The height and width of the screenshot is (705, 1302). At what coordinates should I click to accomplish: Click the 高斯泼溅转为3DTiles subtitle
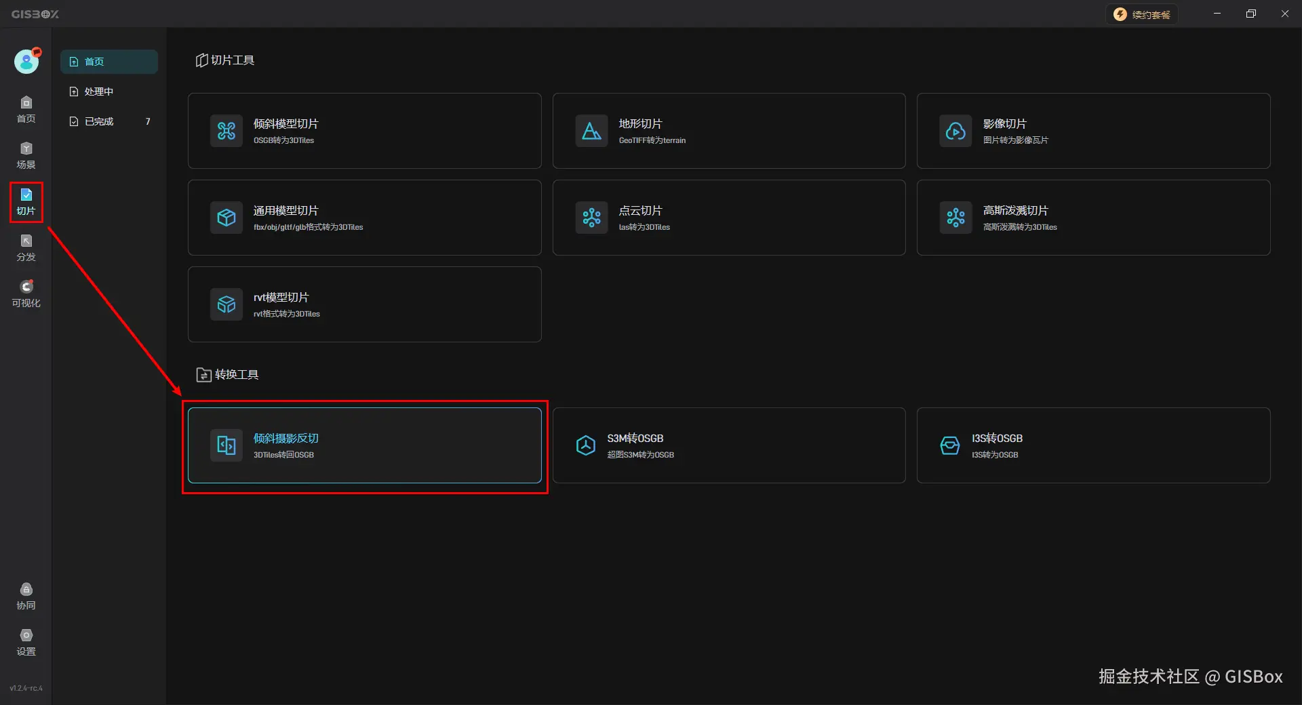1020,227
